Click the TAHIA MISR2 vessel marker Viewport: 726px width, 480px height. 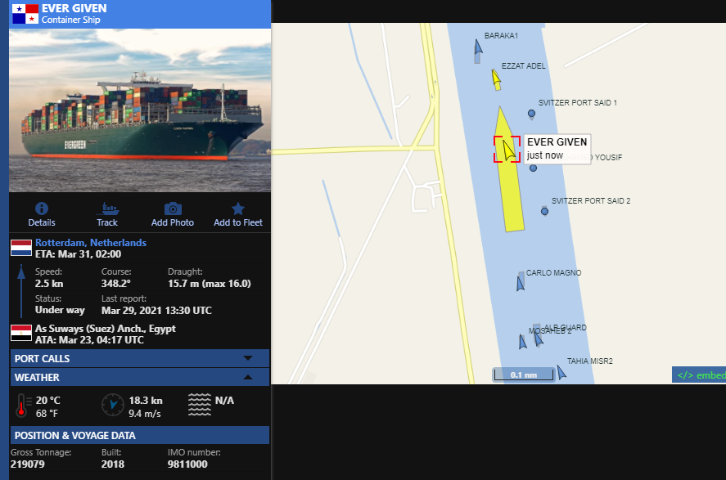(561, 372)
